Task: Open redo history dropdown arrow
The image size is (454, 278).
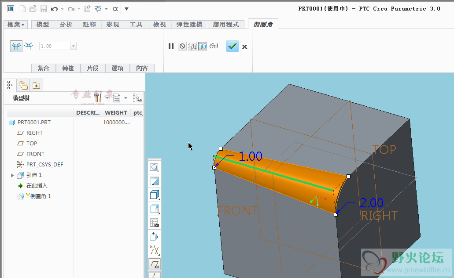Action: click(x=79, y=9)
